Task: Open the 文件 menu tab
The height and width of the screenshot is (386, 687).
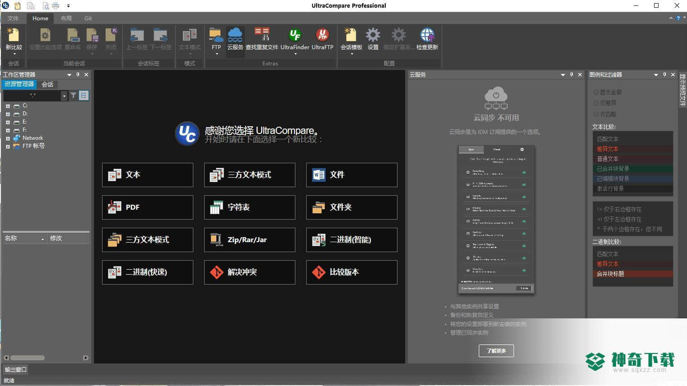Action: pos(13,18)
